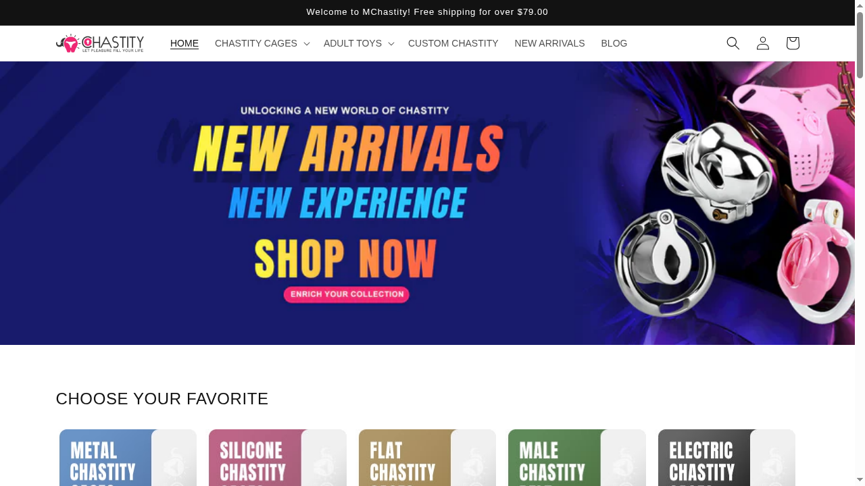Open the shopping cart icon
Image resolution: width=865 pixels, height=486 pixels.
click(793, 43)
